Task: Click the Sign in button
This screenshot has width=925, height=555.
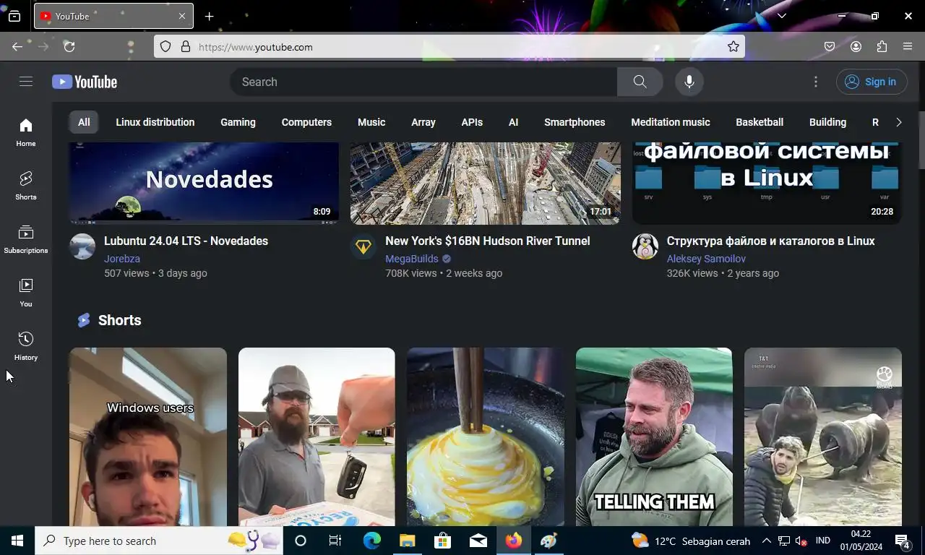Action: (x=871, y=82)
